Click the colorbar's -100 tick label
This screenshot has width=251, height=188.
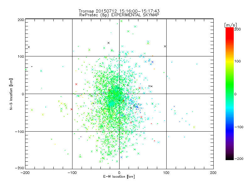tap(239, 127)
